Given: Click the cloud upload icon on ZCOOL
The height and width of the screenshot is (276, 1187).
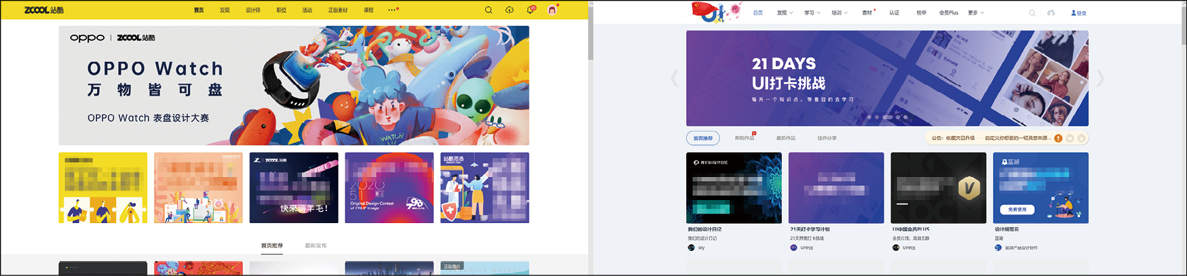Looking at the screenshot, I should [510, 10].
